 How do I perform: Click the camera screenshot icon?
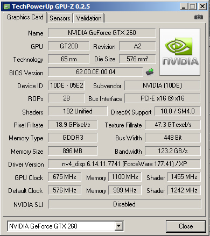pos(199,17)
